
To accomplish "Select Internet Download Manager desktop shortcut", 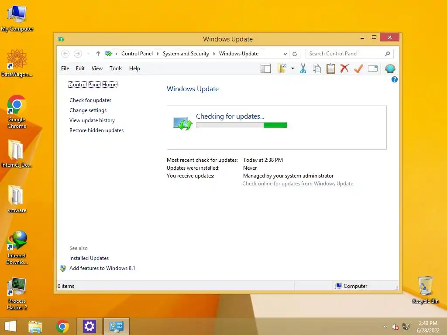I will click(17, 248).
